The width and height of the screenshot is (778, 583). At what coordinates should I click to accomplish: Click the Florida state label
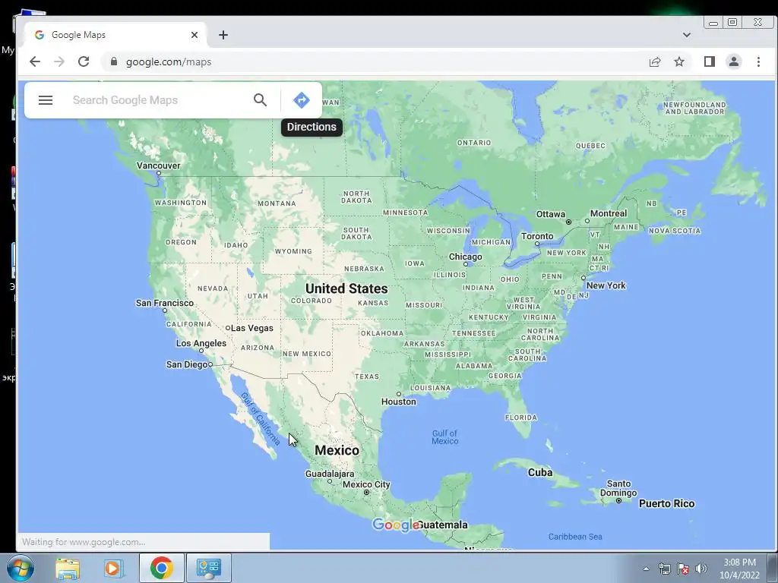tap(521, 418)
